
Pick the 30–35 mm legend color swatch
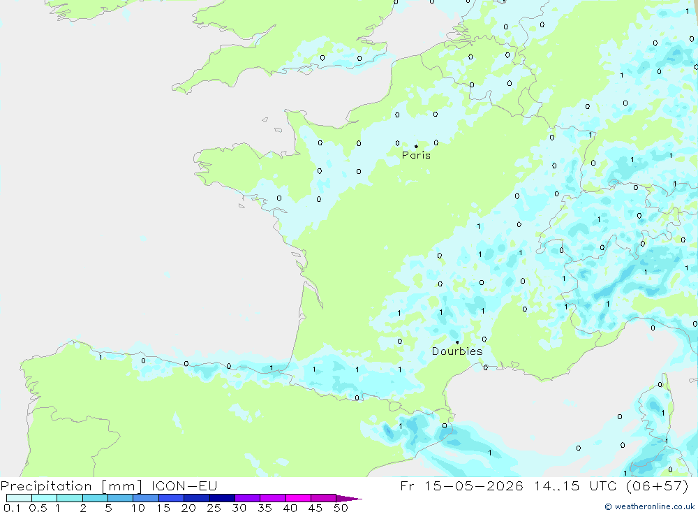(248, 498)
